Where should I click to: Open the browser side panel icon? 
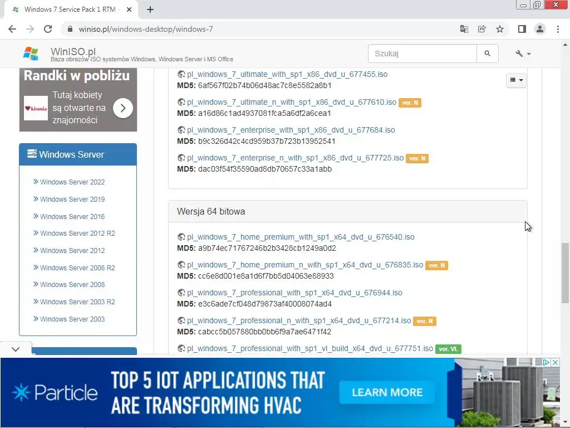(x=522, y=29)
